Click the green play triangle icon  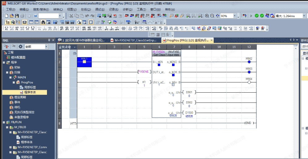[251, 16]
